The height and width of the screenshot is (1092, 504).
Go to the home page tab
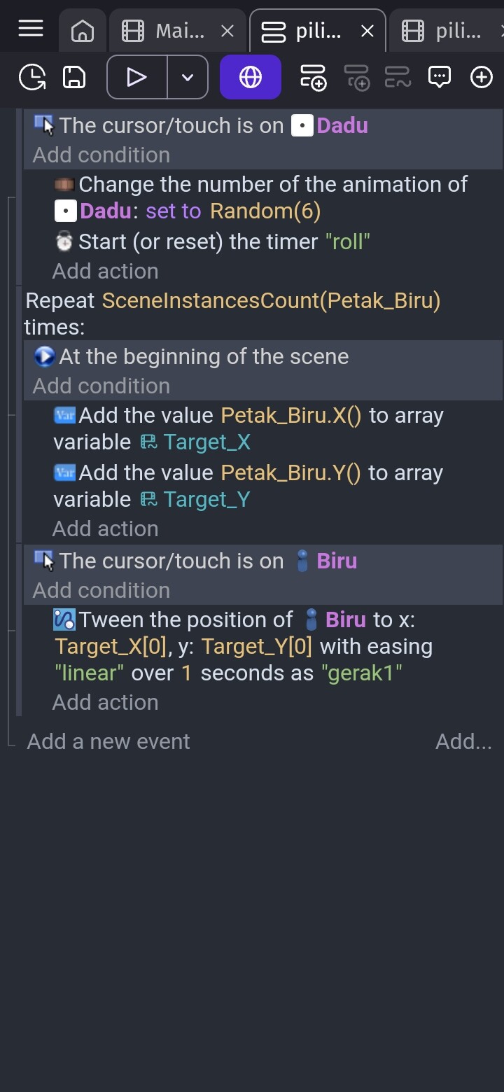[83, 31]
